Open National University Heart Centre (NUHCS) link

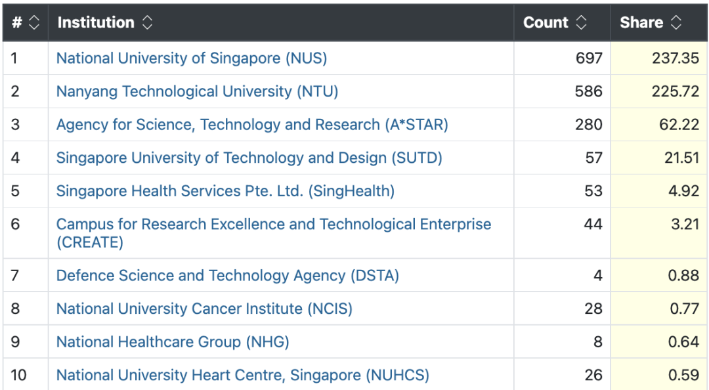[x=243, y=376]
